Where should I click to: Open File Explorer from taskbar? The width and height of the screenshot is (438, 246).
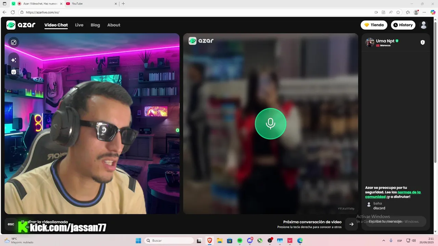pos(219,241)
